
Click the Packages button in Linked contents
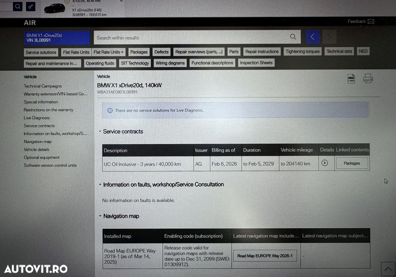pyautogui.click(x=352, y=163)
